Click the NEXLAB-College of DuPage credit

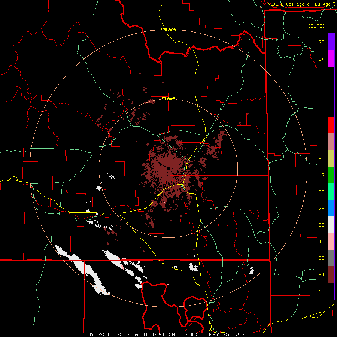299,4
